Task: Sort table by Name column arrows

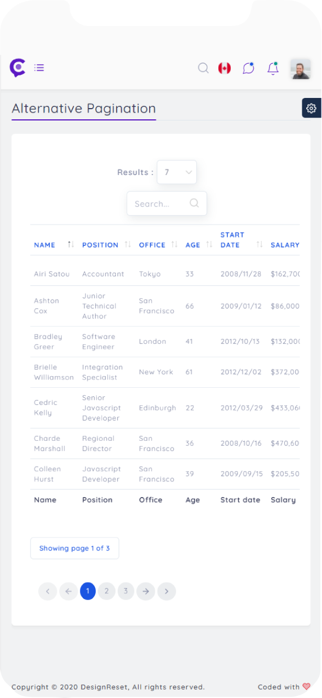Action: pyautogui.click(x=70, y=244)
